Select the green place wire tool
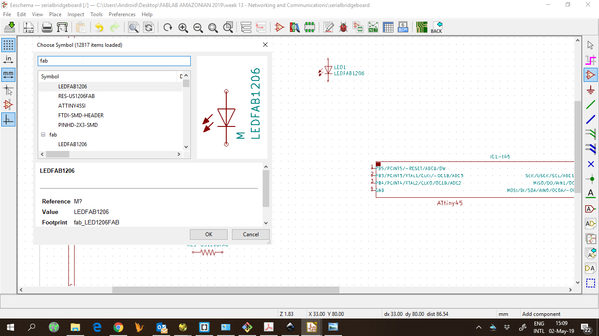 coord(591,105)
